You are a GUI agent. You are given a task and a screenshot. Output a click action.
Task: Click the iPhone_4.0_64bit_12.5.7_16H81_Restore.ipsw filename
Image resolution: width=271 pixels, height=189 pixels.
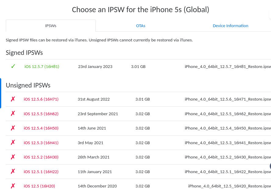pyautogui.click(x=227, y=66)
